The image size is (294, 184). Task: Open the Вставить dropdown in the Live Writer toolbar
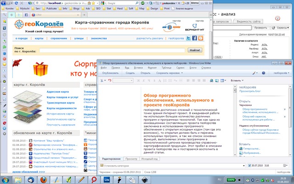tap(237, 80)
